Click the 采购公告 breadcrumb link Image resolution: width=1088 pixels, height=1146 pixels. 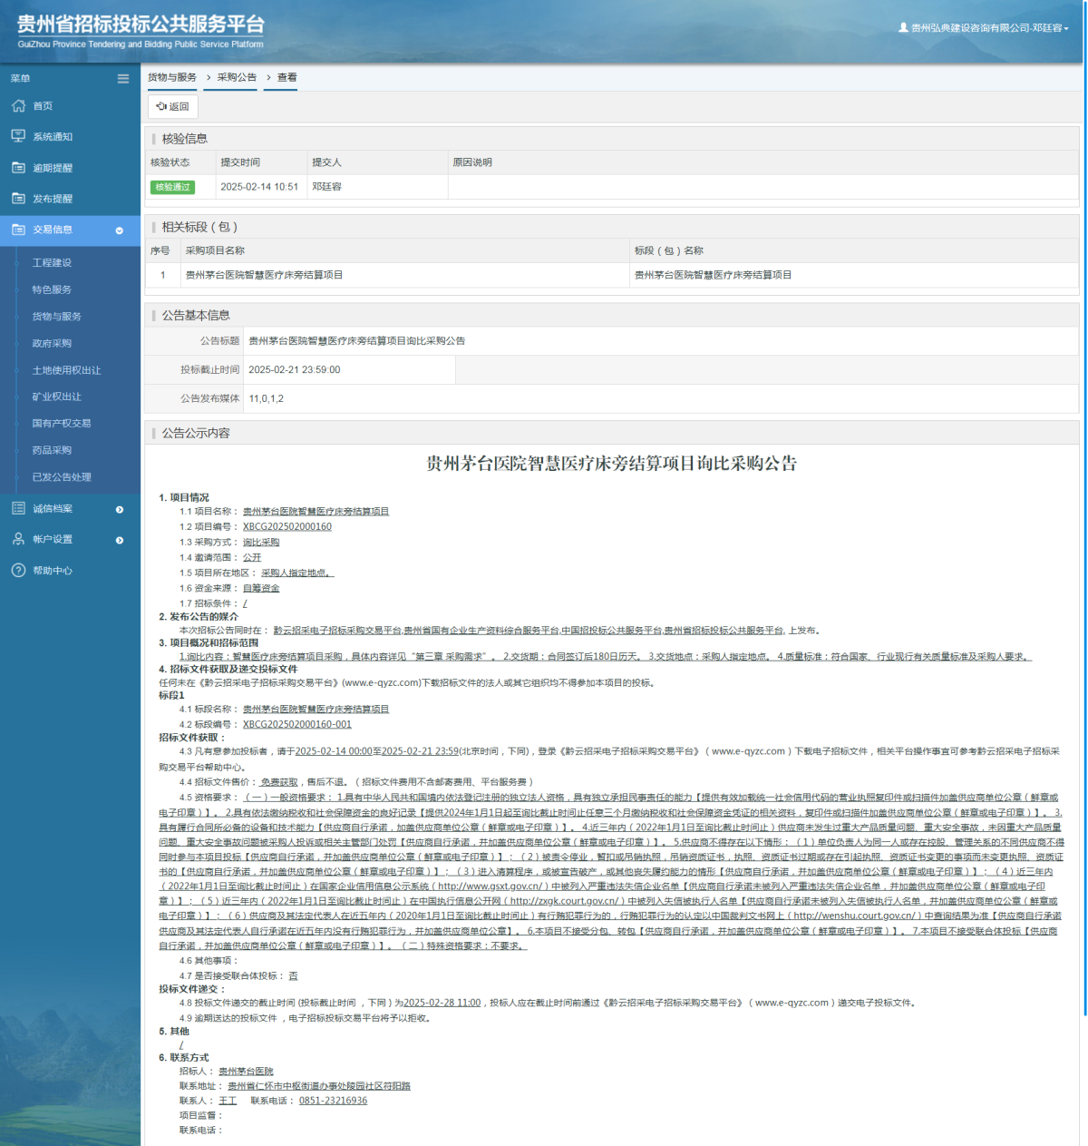coord(237,78)
